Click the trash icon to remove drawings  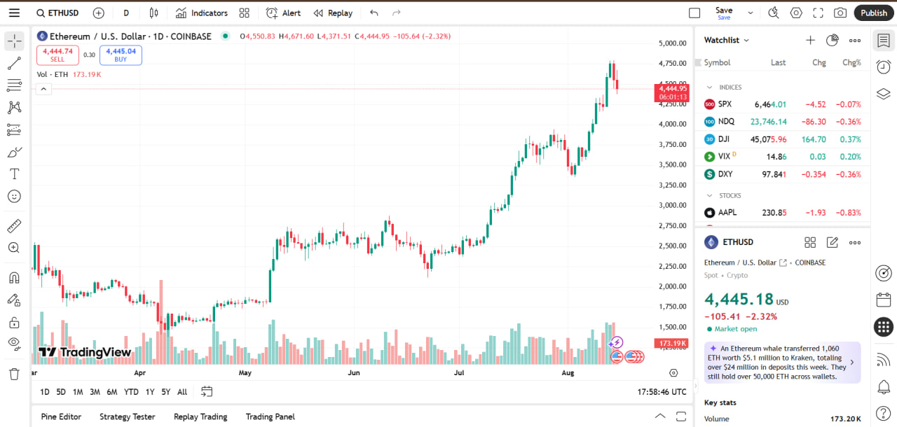14,374
